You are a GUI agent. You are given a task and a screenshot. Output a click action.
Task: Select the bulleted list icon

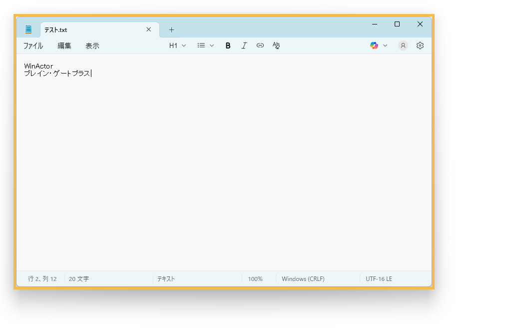point(201,45)
